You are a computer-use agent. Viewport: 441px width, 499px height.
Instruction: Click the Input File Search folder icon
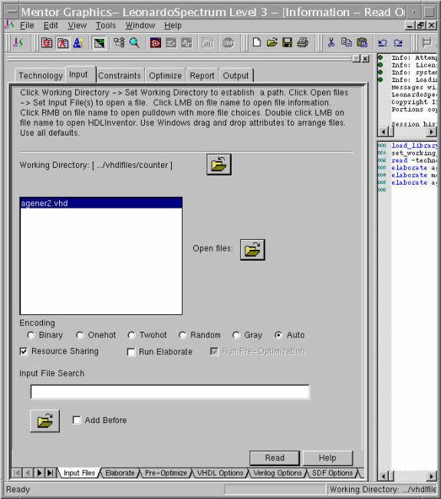(x=45, y=421)
